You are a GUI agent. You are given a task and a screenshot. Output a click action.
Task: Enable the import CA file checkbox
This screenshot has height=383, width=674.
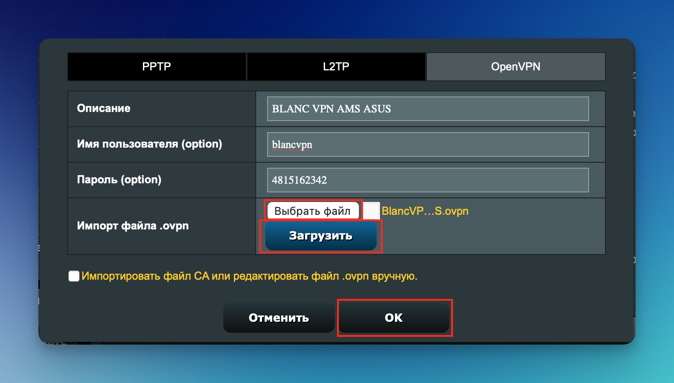pyautogui.click(x=74, y=276)
